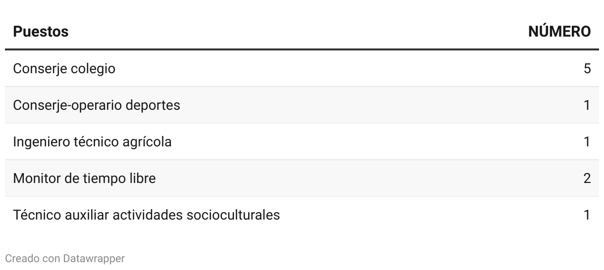
Task: Click the number 2 for Monitor de tiempo libre
Action: (x=587, y=178)
